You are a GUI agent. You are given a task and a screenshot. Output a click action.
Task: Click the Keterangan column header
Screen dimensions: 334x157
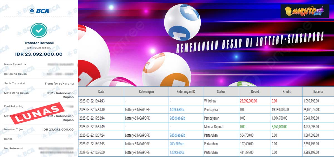[146, 91]
